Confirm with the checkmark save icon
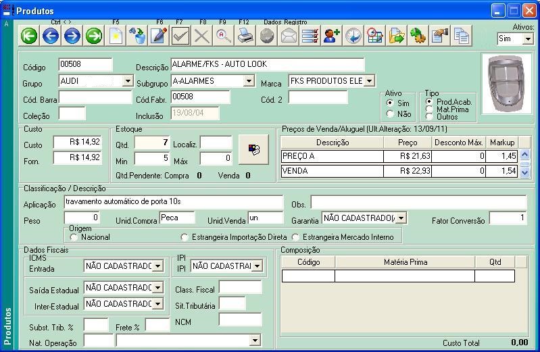The image size is (540, 352). coord(180,36)
